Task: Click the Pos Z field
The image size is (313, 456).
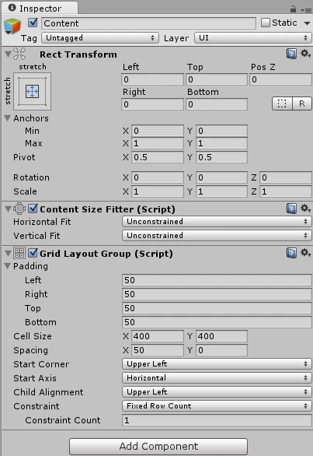Action: (x=280, y=79)
